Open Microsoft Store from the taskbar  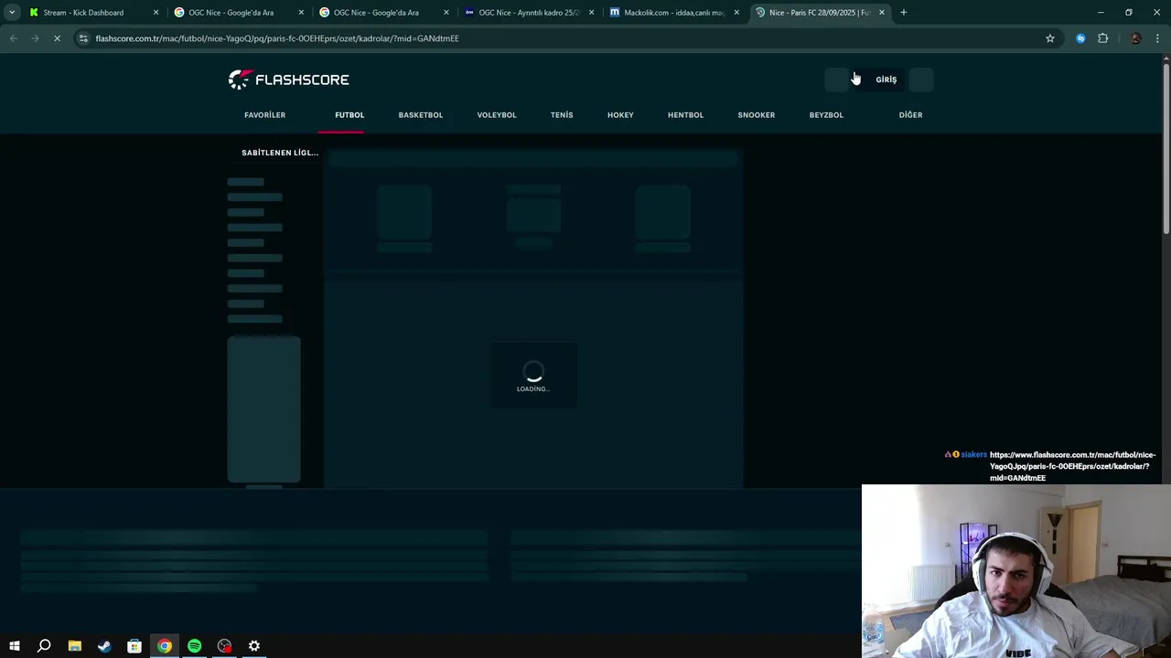pos(134,646)
